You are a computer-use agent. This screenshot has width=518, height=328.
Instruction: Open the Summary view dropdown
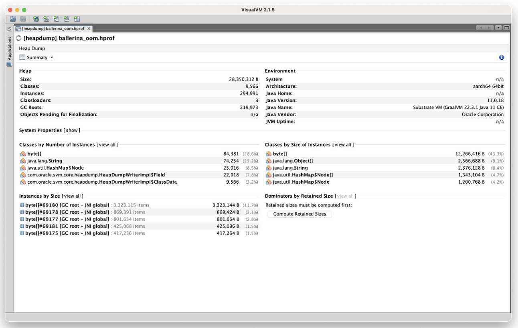(37, 57)
